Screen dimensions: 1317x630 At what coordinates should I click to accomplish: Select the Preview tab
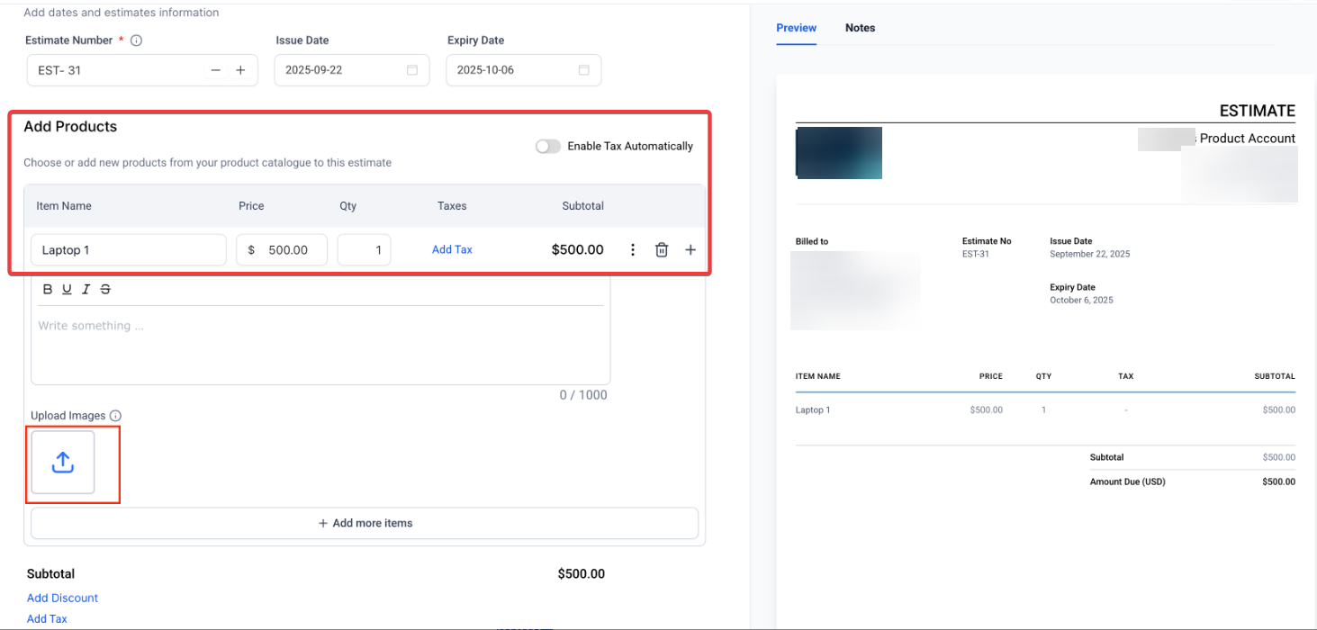[x=796, y=28]
